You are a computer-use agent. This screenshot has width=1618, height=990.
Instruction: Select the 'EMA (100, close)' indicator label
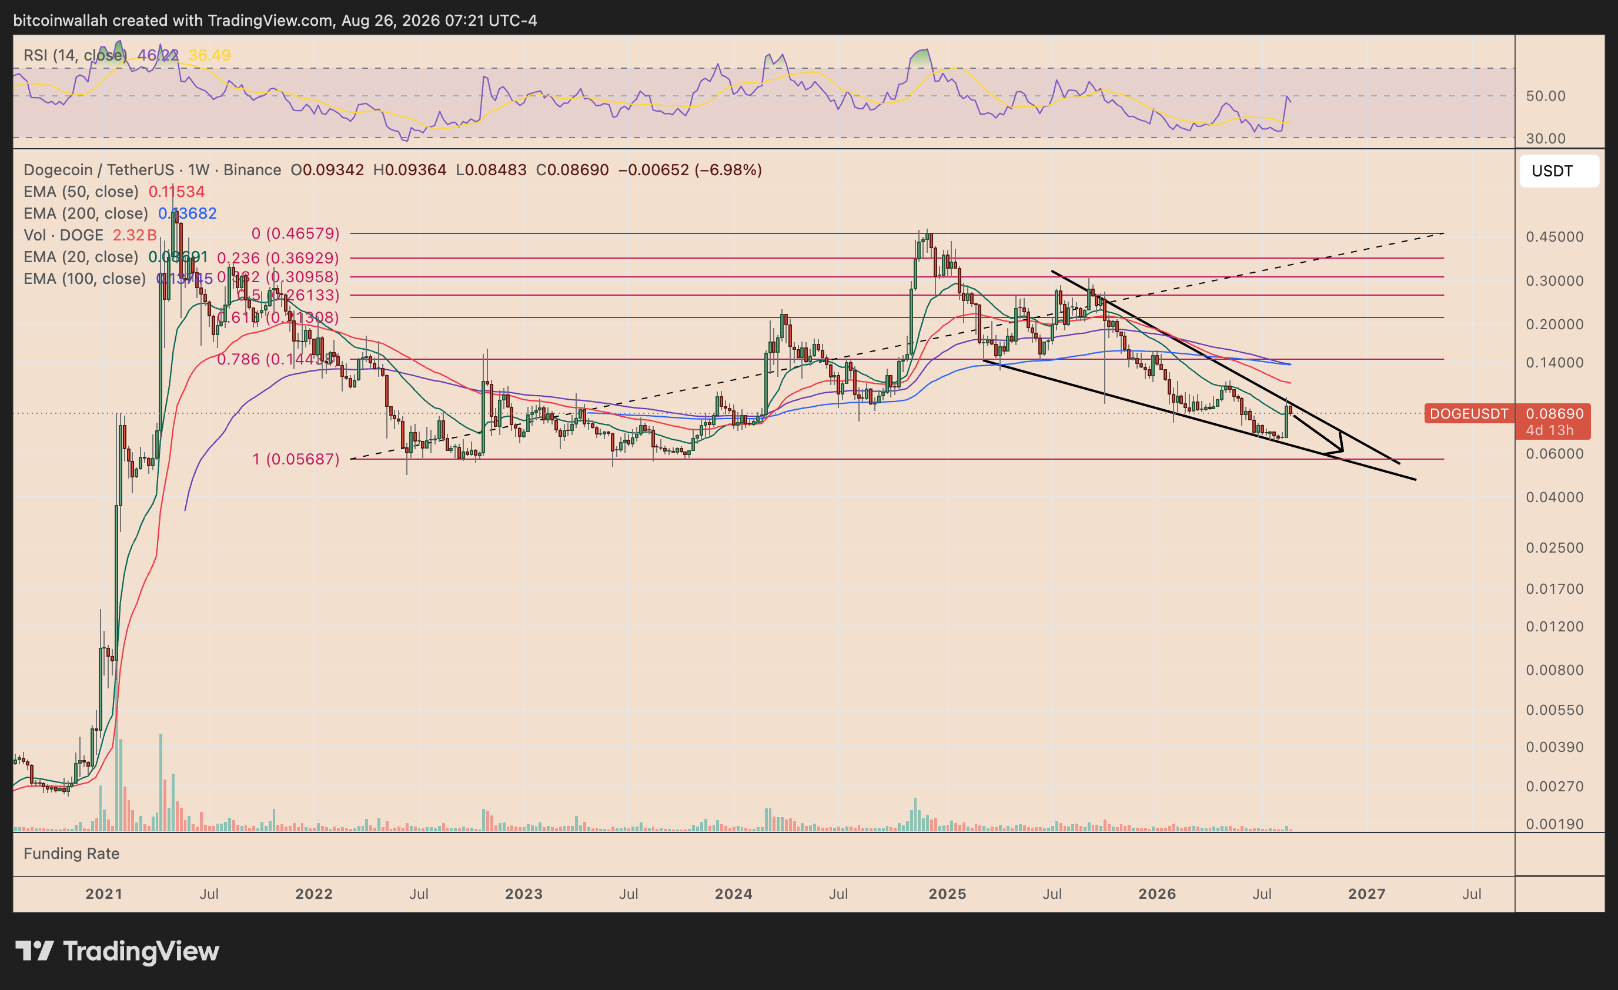tap(85, 278)
